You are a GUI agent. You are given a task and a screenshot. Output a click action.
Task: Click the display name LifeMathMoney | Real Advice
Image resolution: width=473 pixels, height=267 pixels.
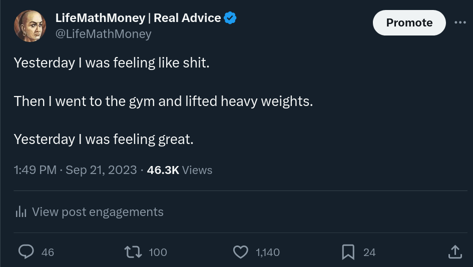point(138,18)
